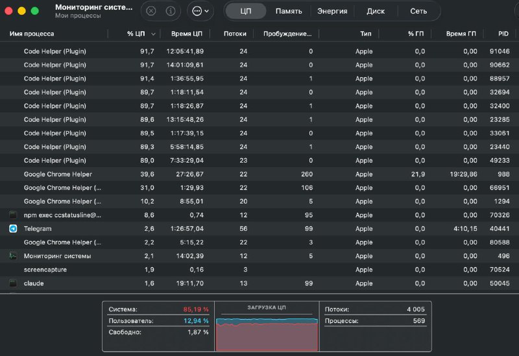Click the claude process icon
519x356 pixels.
[x=13, y=283]
